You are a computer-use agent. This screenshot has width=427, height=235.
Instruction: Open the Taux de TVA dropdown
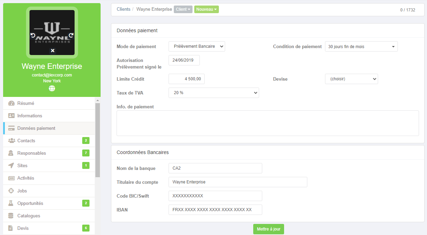click(214, 93)
